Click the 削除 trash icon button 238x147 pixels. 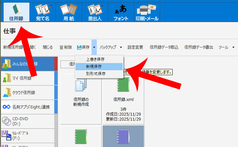pyautogui.click(x=61, y=47)
